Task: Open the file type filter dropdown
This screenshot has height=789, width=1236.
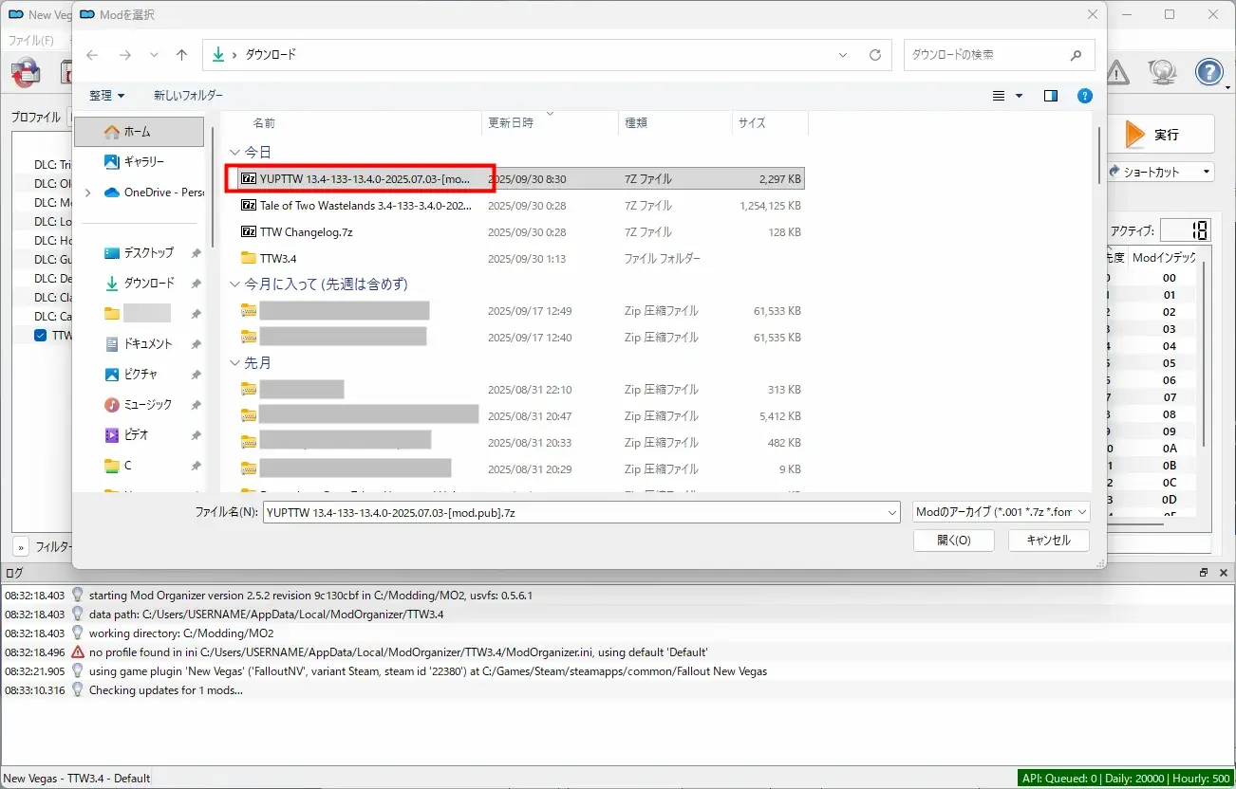Action: 1001,512
